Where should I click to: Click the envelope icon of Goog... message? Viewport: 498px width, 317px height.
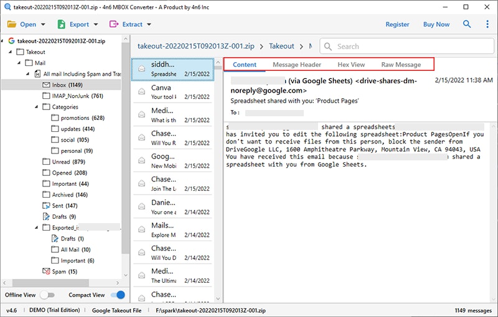pyautogui.click(x=142, y=160)
